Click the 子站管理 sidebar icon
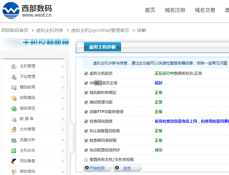The image size is (229, 175). tap(14, 77)
